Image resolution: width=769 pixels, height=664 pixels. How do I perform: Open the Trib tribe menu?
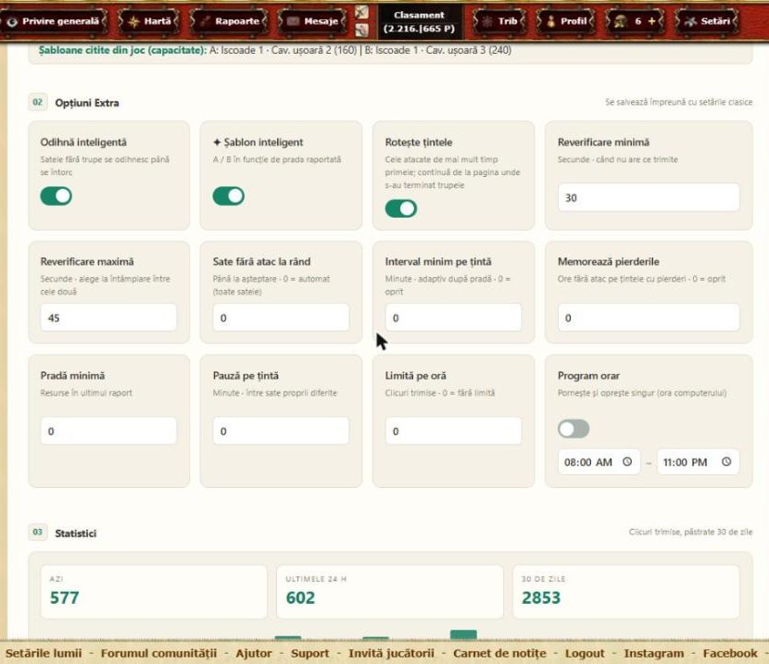(x=499, y=21)
